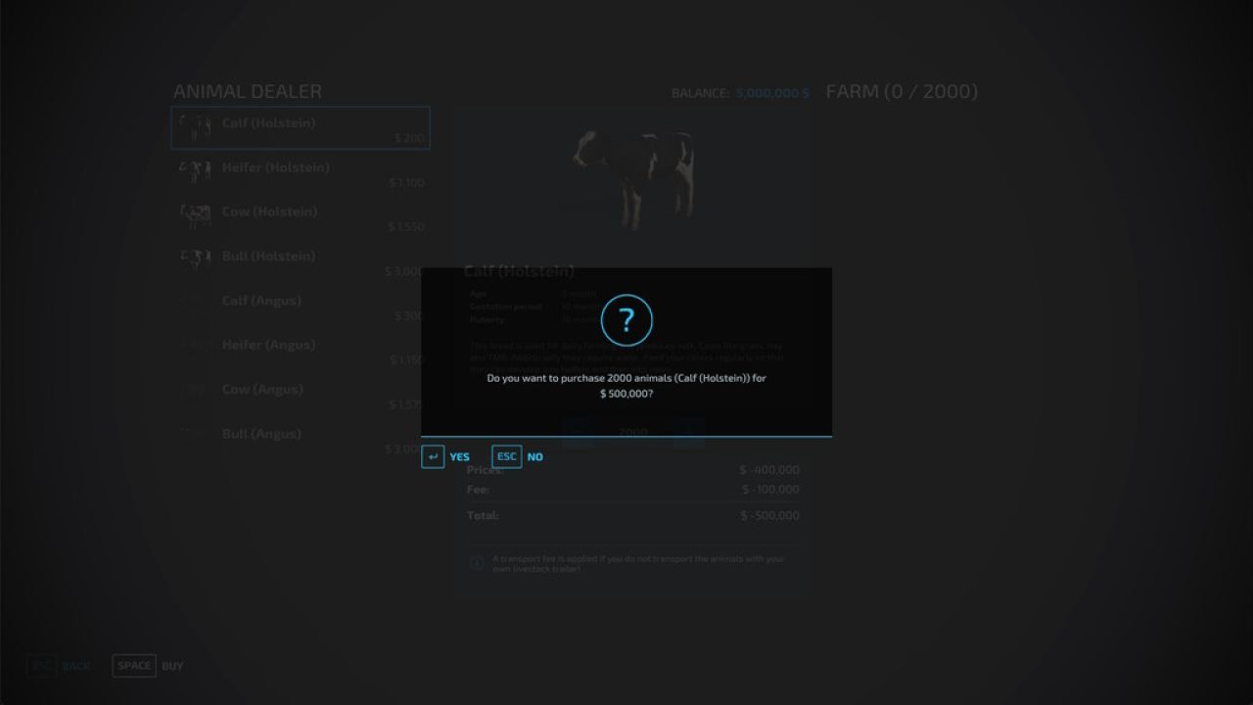Click the "FARM (0 / 2000)" heading
Screen dimensions: 1253x705
click(x=902, y=91)
